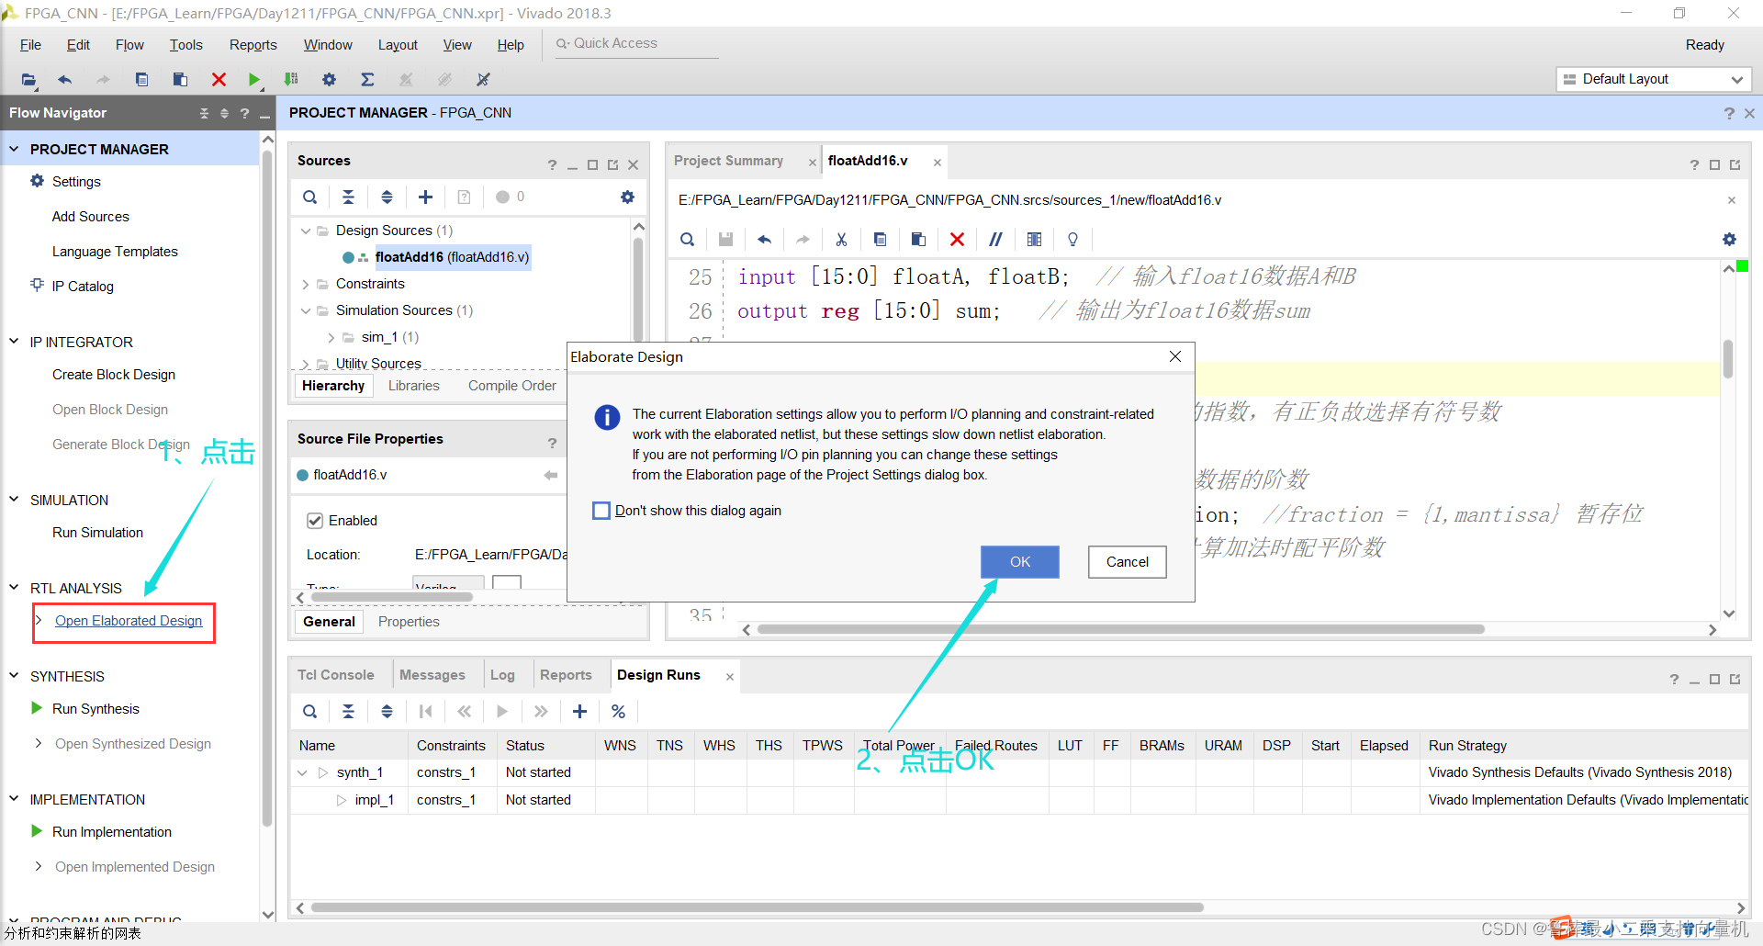The image size is (1763, 946).
Task: Click the Design Runs Search icon
Action: 310,711
